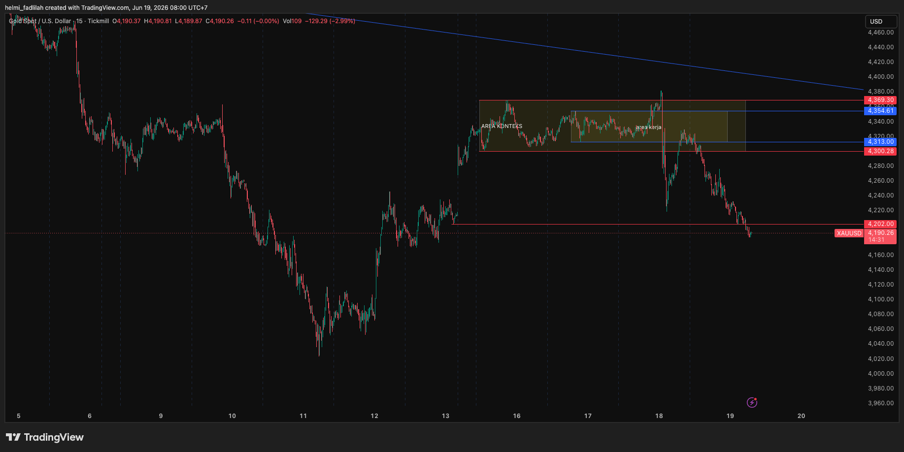Click the 4,160.00 price axis label
The image size is (904, 452).
point(880,255)
